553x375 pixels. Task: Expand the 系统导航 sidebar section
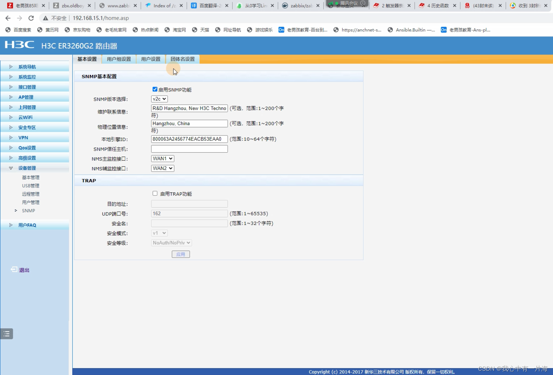(x=35, y=67)
